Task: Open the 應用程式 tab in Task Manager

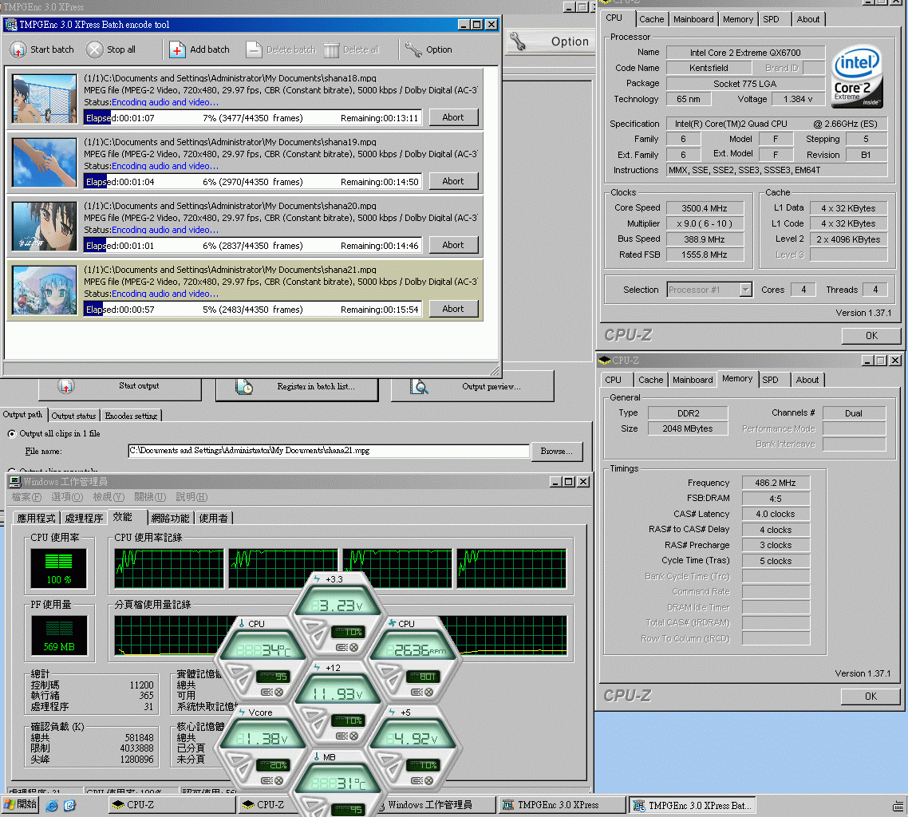Action: point(36,519)
